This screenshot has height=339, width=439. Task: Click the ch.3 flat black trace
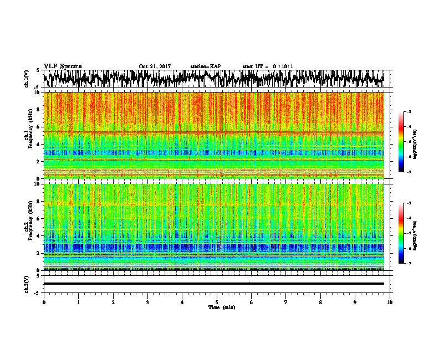point(214,284)
